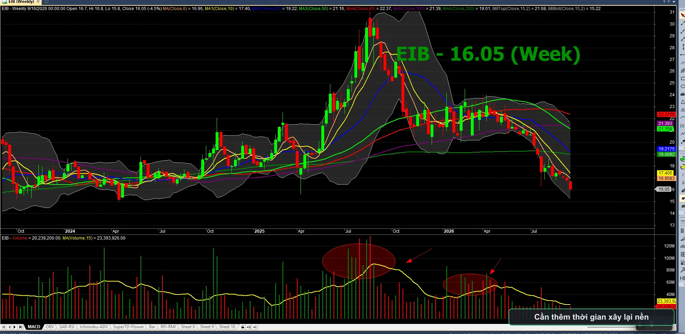The height and width of the screenshot is (334, 685).
Task: Select the arrow line drawing tool
Action: [x=682, y=142]
